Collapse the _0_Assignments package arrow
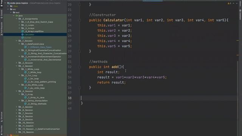This screenshot has height=136, width=242. 17,19
